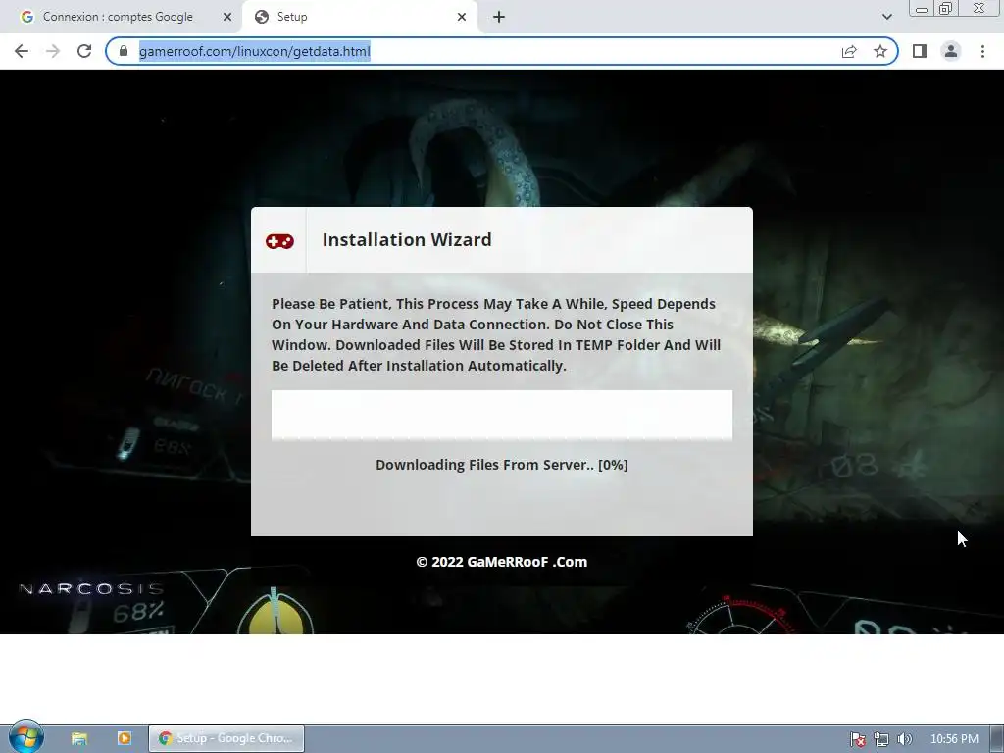Close the Connexion comptes Google tab
Image resolution: width=1004 pixels, height=753 pixels.
coord(227,18)
